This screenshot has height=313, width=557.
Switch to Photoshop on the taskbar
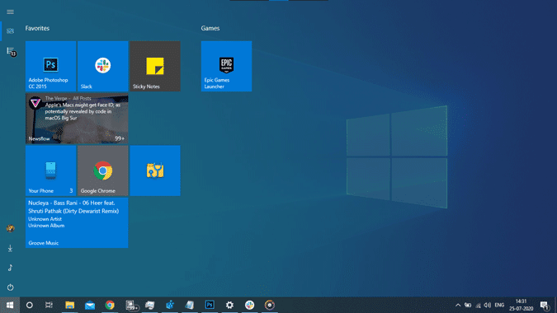[x=210, y=305]
